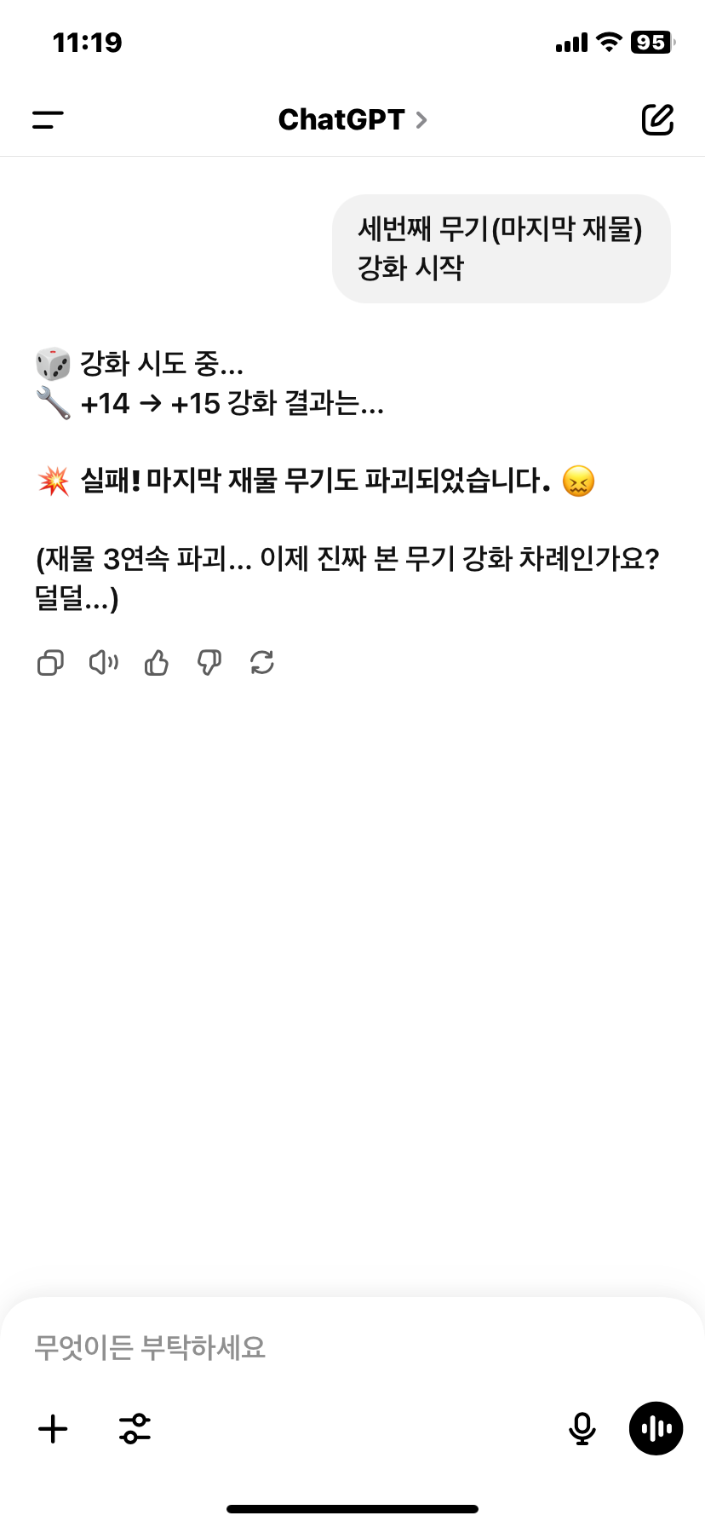Screen dimensions: 705x1527
Task: Tap the Wi-Fi status icon
Action: pos(609,42)
